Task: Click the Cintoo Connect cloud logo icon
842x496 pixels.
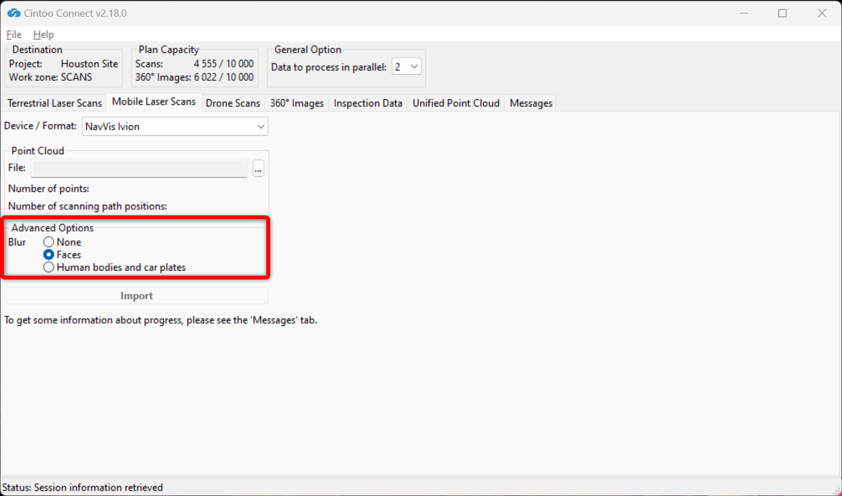Action: pyautogui.click(x=13, y=13)
